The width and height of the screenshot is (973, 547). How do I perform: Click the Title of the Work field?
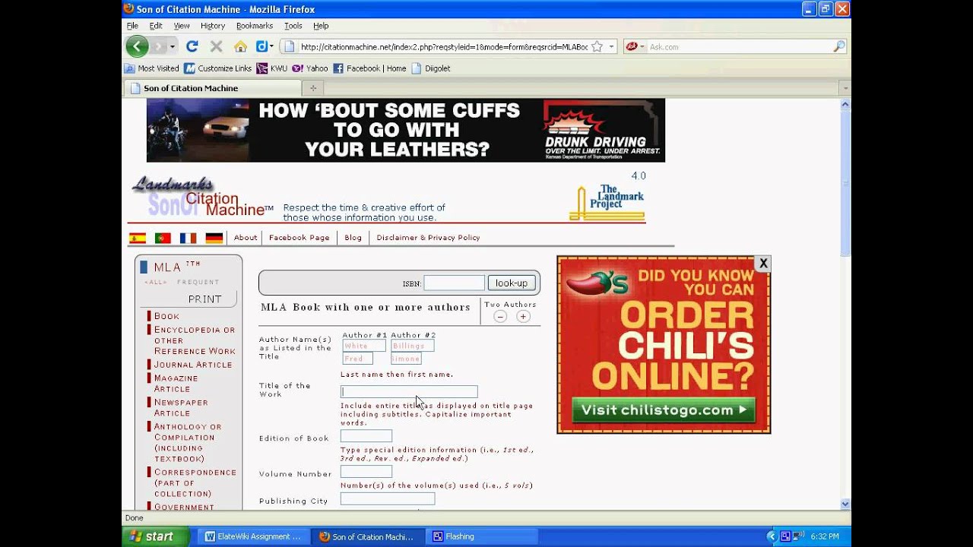(409, 392)
